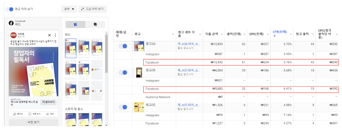Click the ad image 창업자의 필독서
The image size is (342, 137).
[34, 72]
